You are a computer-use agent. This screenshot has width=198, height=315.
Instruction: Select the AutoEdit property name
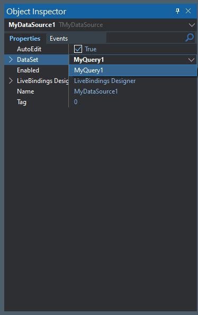29,49
